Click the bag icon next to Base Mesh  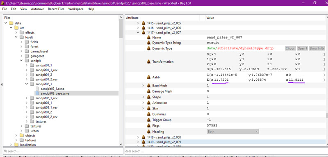click(x=148, y=86)
